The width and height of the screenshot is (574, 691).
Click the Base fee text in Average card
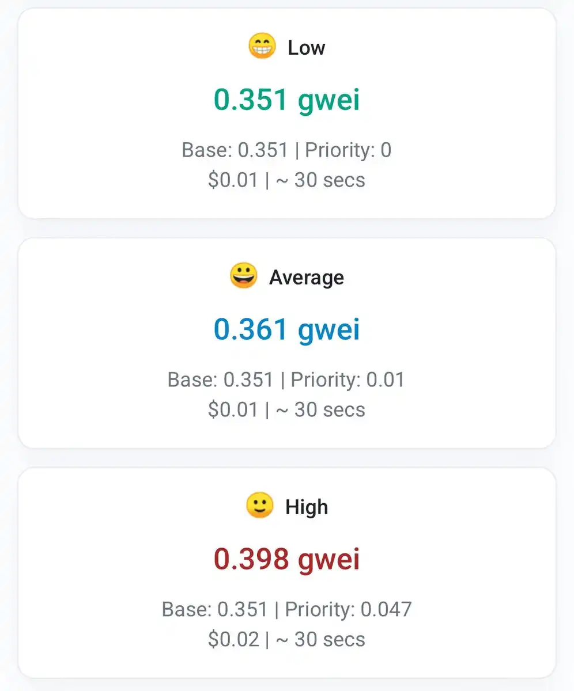(x=220, y=380)
